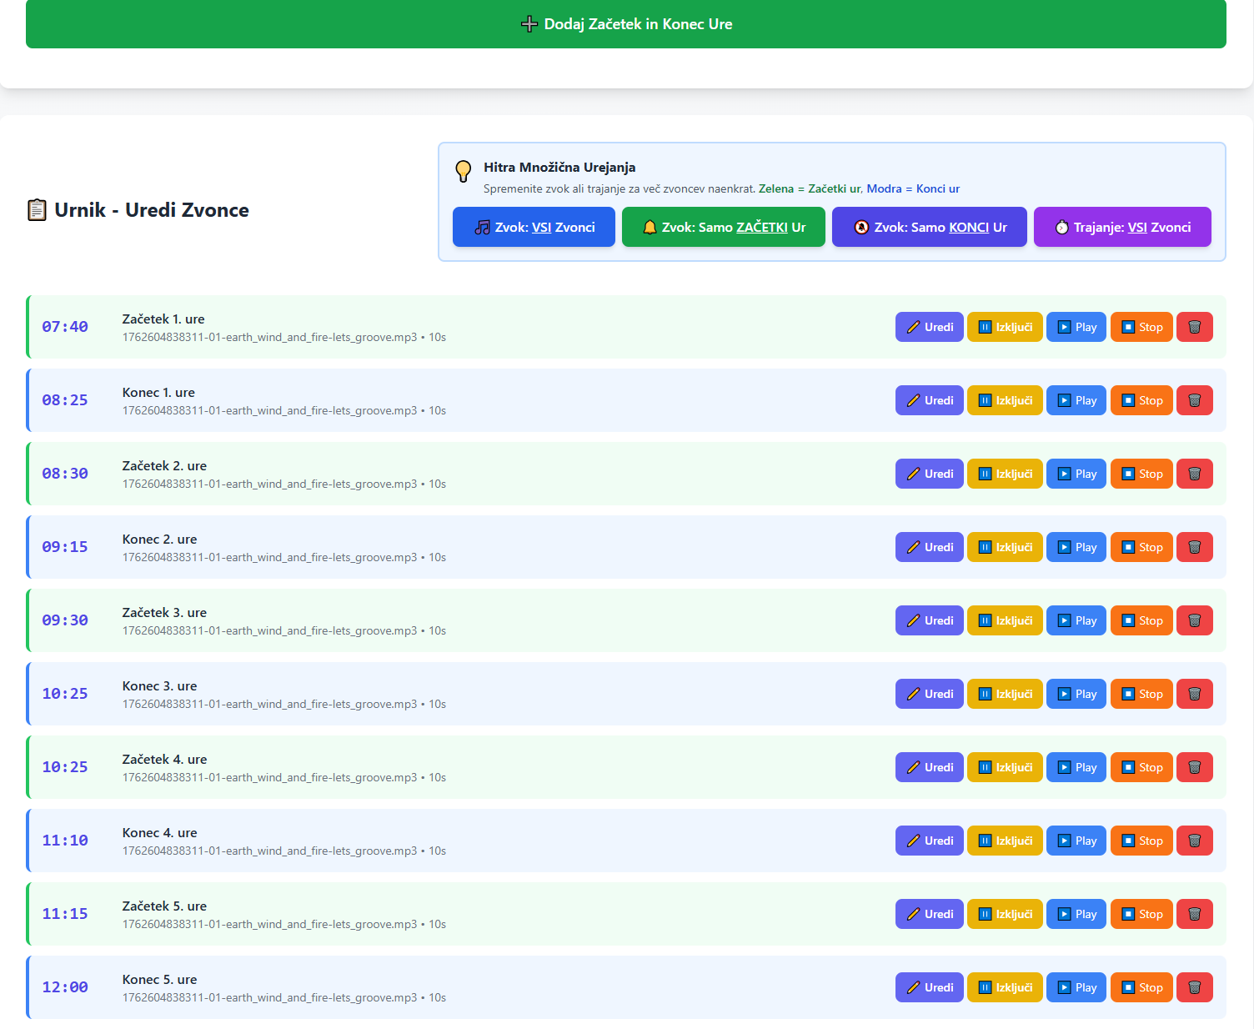Toggle Izključi for 10:25 Konec 3. ure

(1005, 694)
